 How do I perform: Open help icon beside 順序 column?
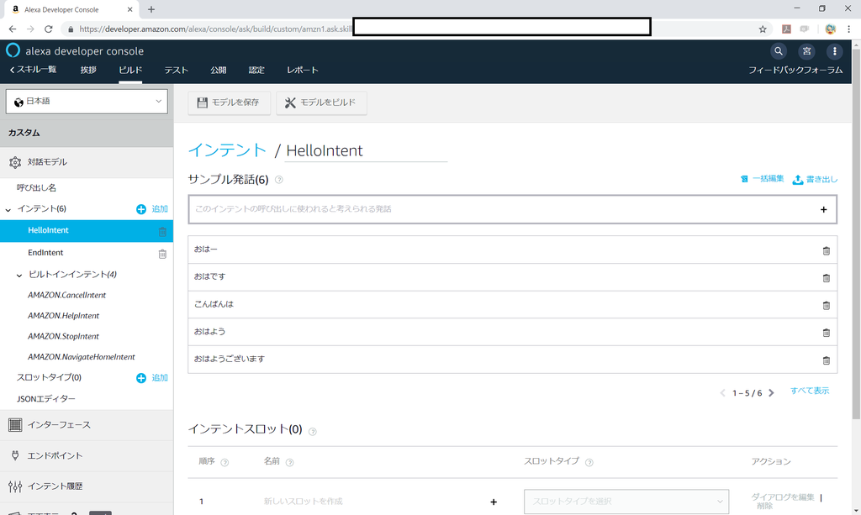coord(224,462)
